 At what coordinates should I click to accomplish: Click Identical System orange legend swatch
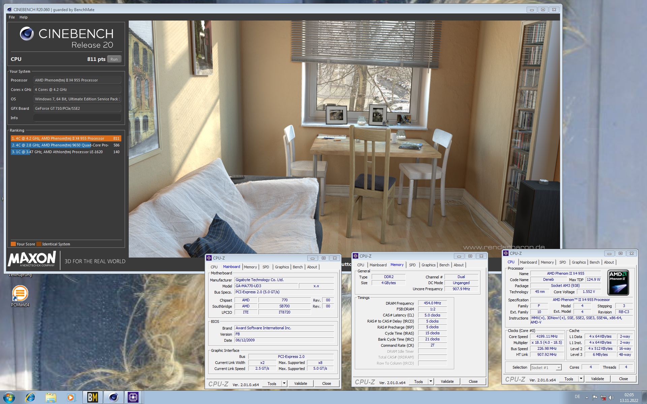coord(39,244)
